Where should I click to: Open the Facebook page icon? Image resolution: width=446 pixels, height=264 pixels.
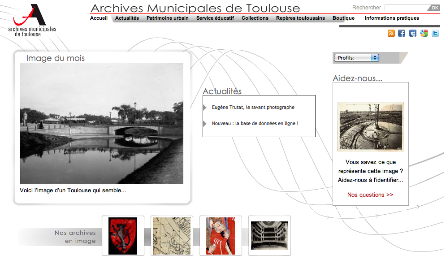pyautogui.click(x=402, y=33)
